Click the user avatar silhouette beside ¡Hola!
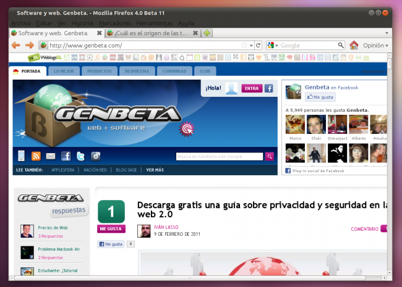 coord(231,88)
